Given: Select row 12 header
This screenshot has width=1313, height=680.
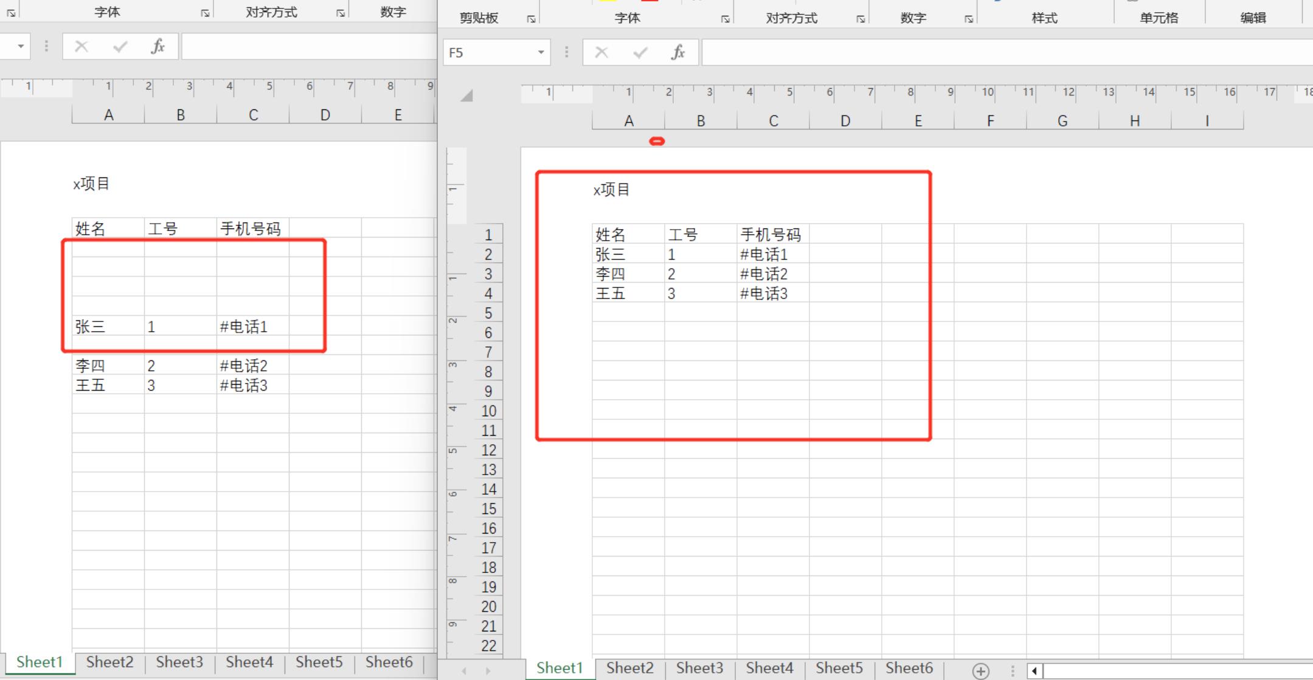Looking at the screenshot, I should [x=489, y=450].
